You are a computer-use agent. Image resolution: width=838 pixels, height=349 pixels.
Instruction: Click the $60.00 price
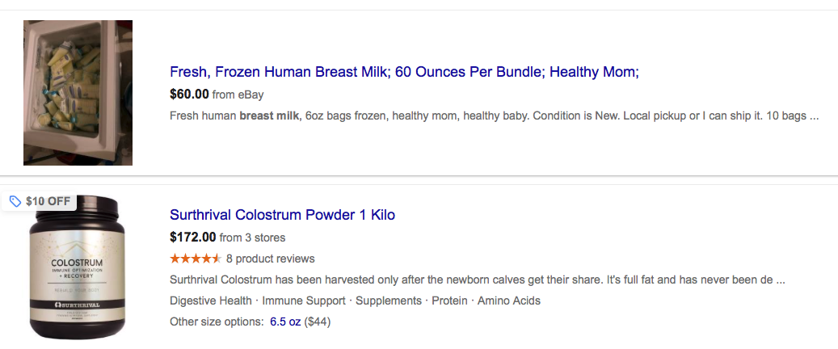pyautogui.click(x=189, y=95)
